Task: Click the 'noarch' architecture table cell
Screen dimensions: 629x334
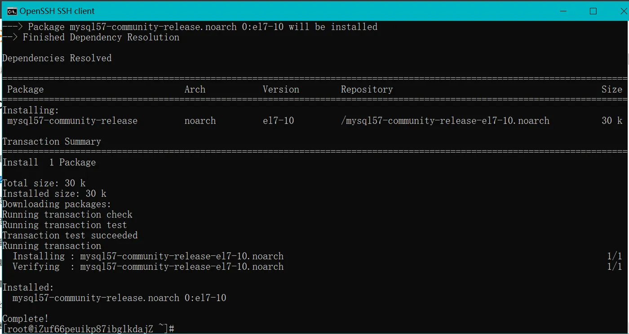Action: [200, 121]
